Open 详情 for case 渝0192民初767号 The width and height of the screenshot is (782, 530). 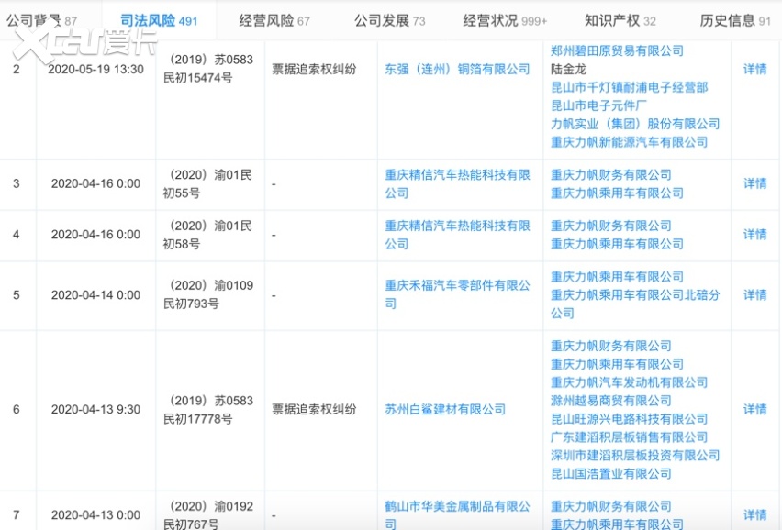(755, 515)
